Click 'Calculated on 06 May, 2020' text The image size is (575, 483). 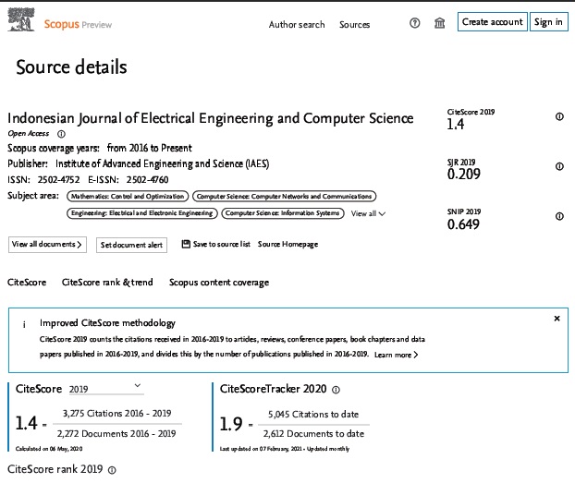[x=49, y=449]
